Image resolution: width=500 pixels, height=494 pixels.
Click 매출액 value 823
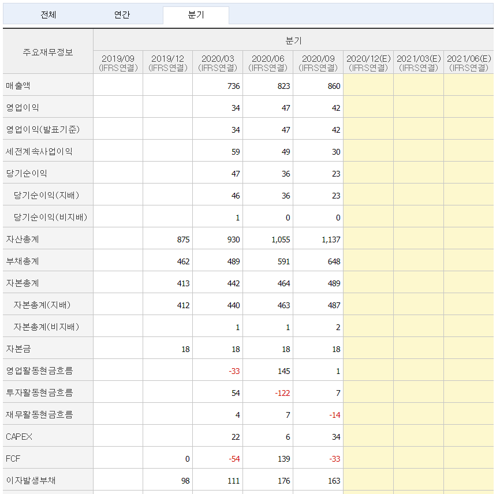coord(284,86)
